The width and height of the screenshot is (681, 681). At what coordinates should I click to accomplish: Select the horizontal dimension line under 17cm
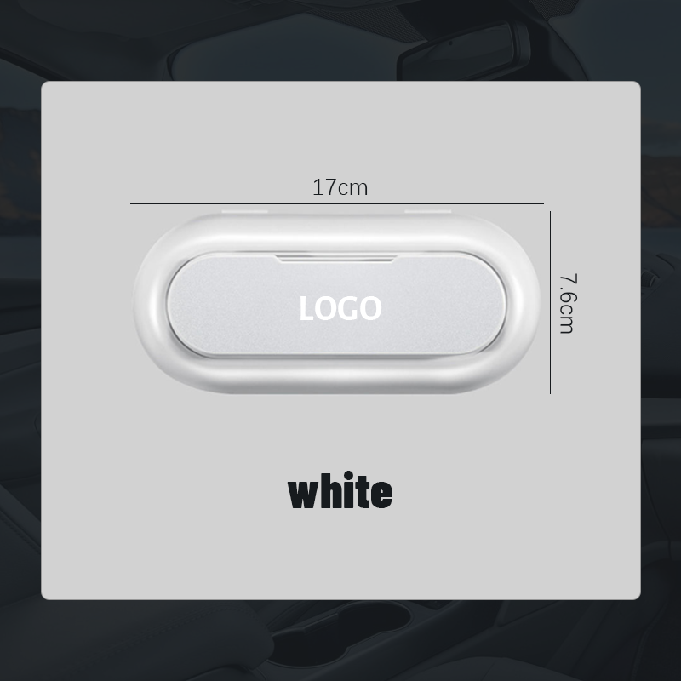coord(337,203)
